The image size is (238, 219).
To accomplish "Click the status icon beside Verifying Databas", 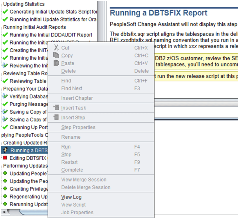I will tap(5, 96).
